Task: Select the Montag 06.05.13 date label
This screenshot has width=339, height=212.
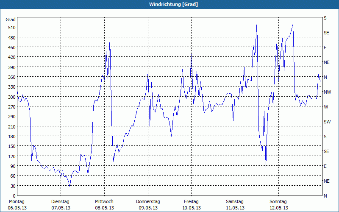Action: pyautogui.click(x=17, y=204)
